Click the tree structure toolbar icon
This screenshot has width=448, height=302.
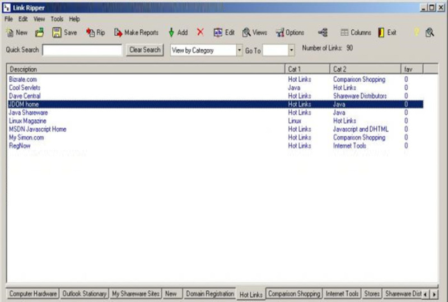(x=323, y=32)
